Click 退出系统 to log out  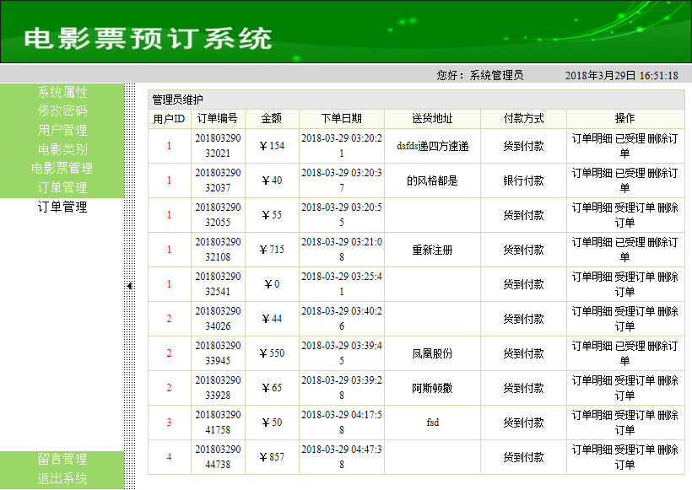(x=62, y=478)
